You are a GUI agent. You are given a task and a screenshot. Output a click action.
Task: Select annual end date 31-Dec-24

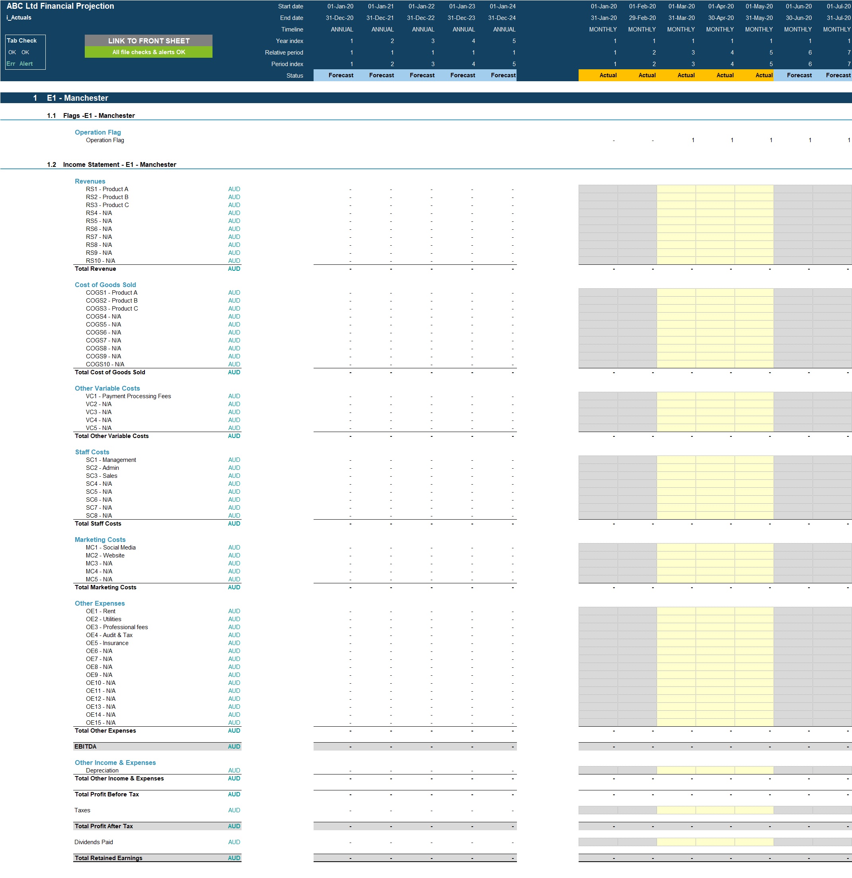point(501,18)
